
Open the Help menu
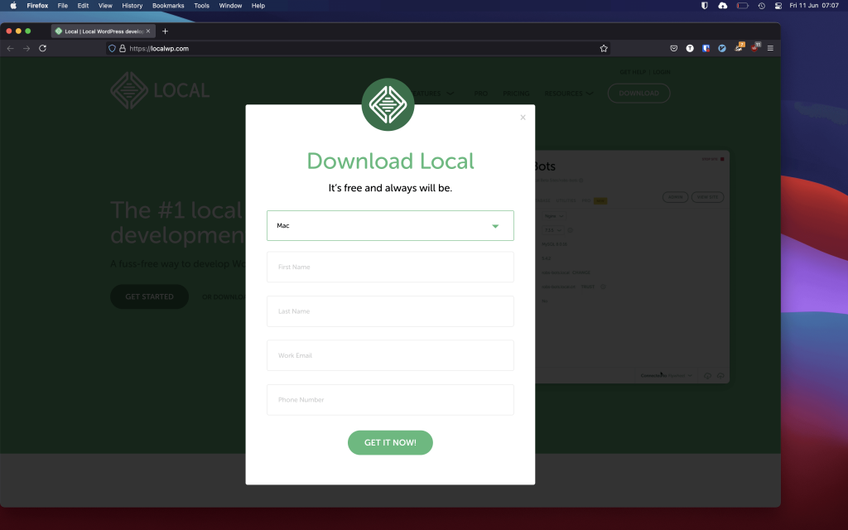(x=258, y=6)
